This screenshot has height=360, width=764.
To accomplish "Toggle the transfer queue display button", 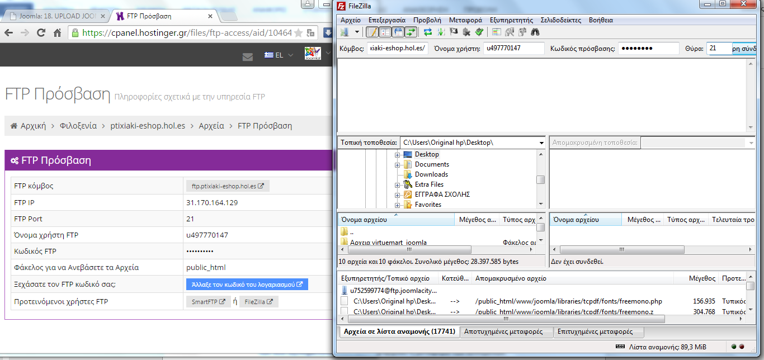I will (x=411, y=32).
